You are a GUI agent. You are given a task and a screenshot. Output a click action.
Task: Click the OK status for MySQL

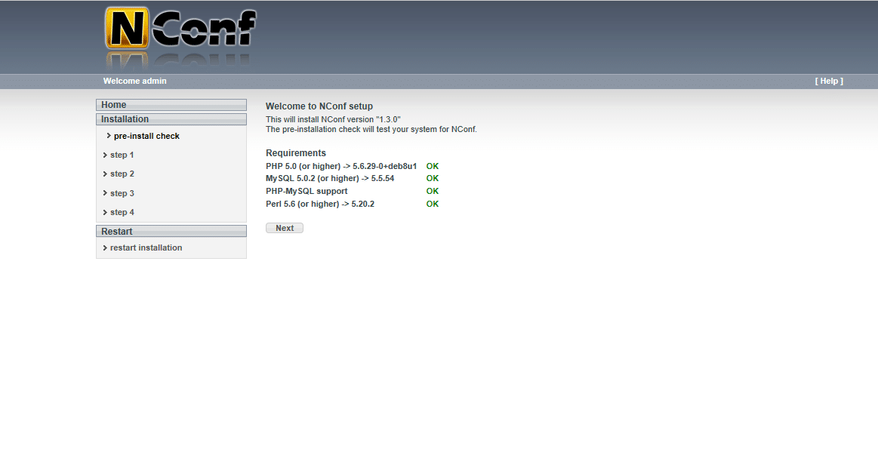tap(433, 178)
